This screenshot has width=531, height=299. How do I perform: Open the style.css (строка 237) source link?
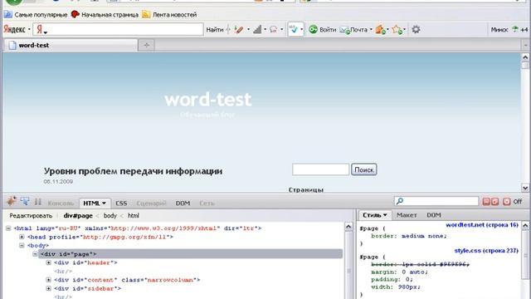click(486, 251)
